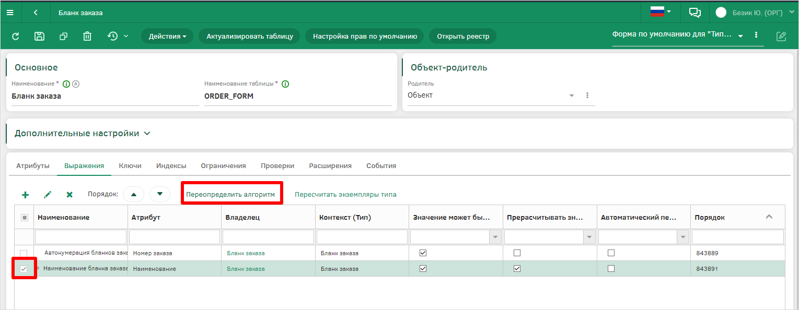Click the circled A icon near Наименование
Screen dimensions: 799x310
(x=75, y=84)
